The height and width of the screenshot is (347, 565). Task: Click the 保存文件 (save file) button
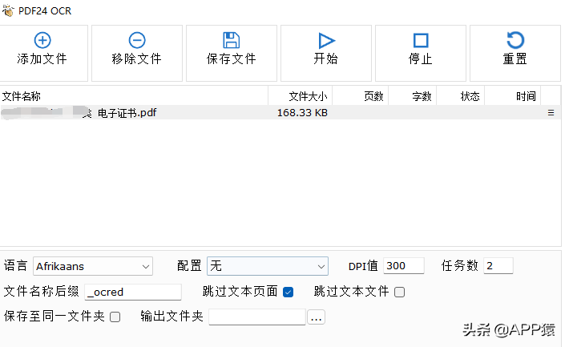(232, 53)
